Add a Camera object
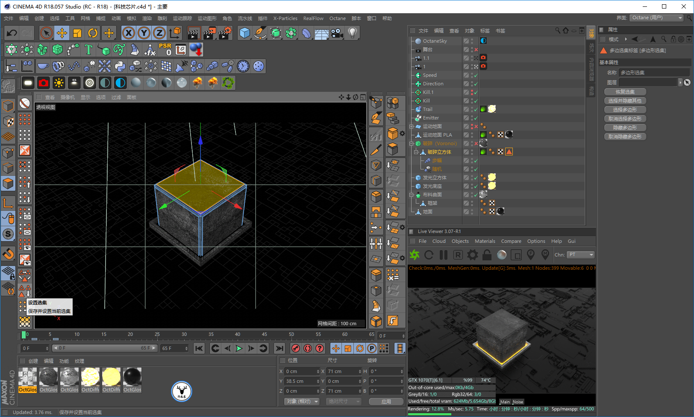The width and height of the screenshot is (694, 417). point(337,33)
